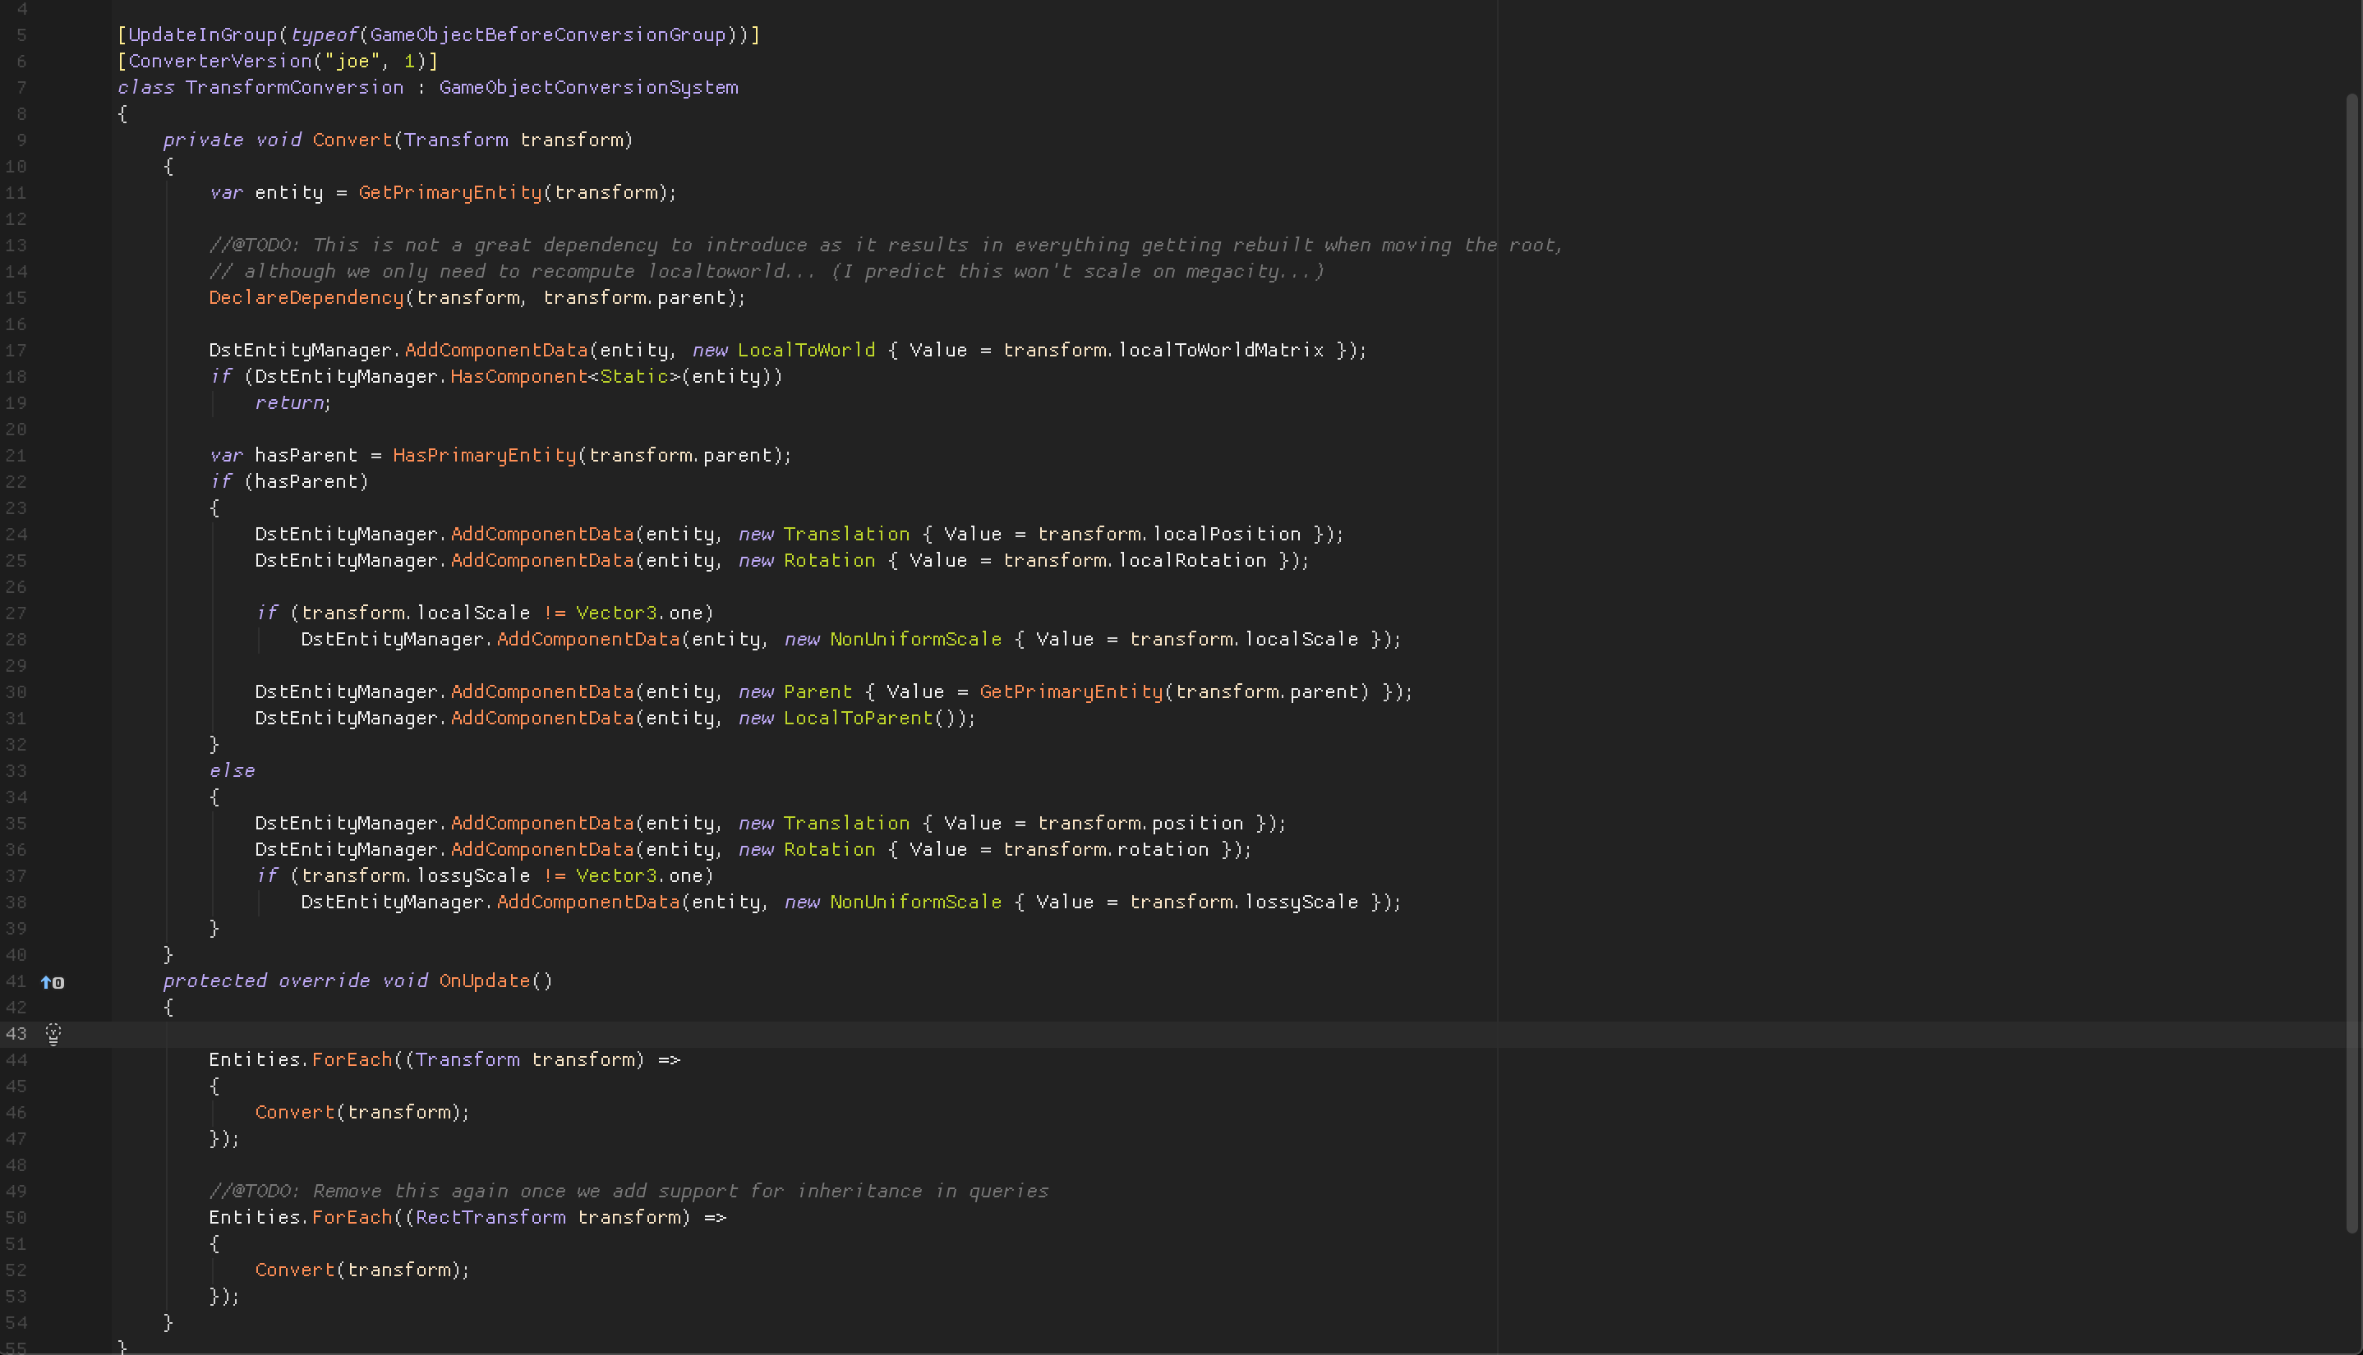Click Vector3 in the localScale comparison
The height and width of the screenshot is (1355, 2363).
click(x=616, y=613)
